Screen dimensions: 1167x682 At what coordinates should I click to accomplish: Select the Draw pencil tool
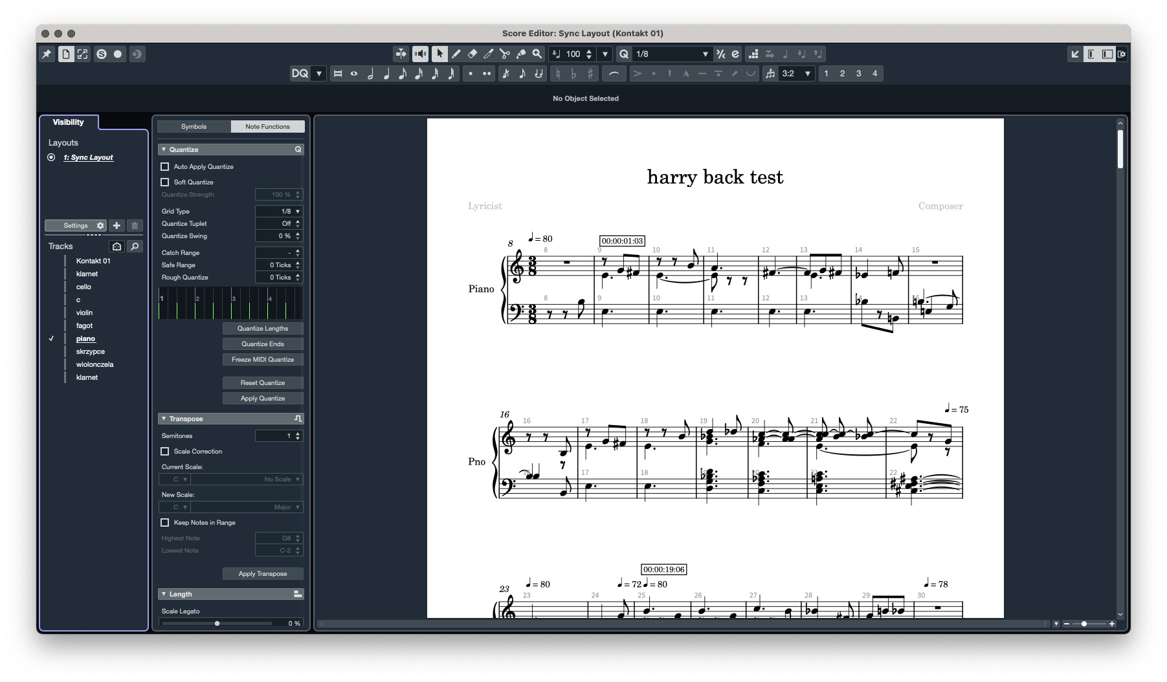[x=456, y=54]
